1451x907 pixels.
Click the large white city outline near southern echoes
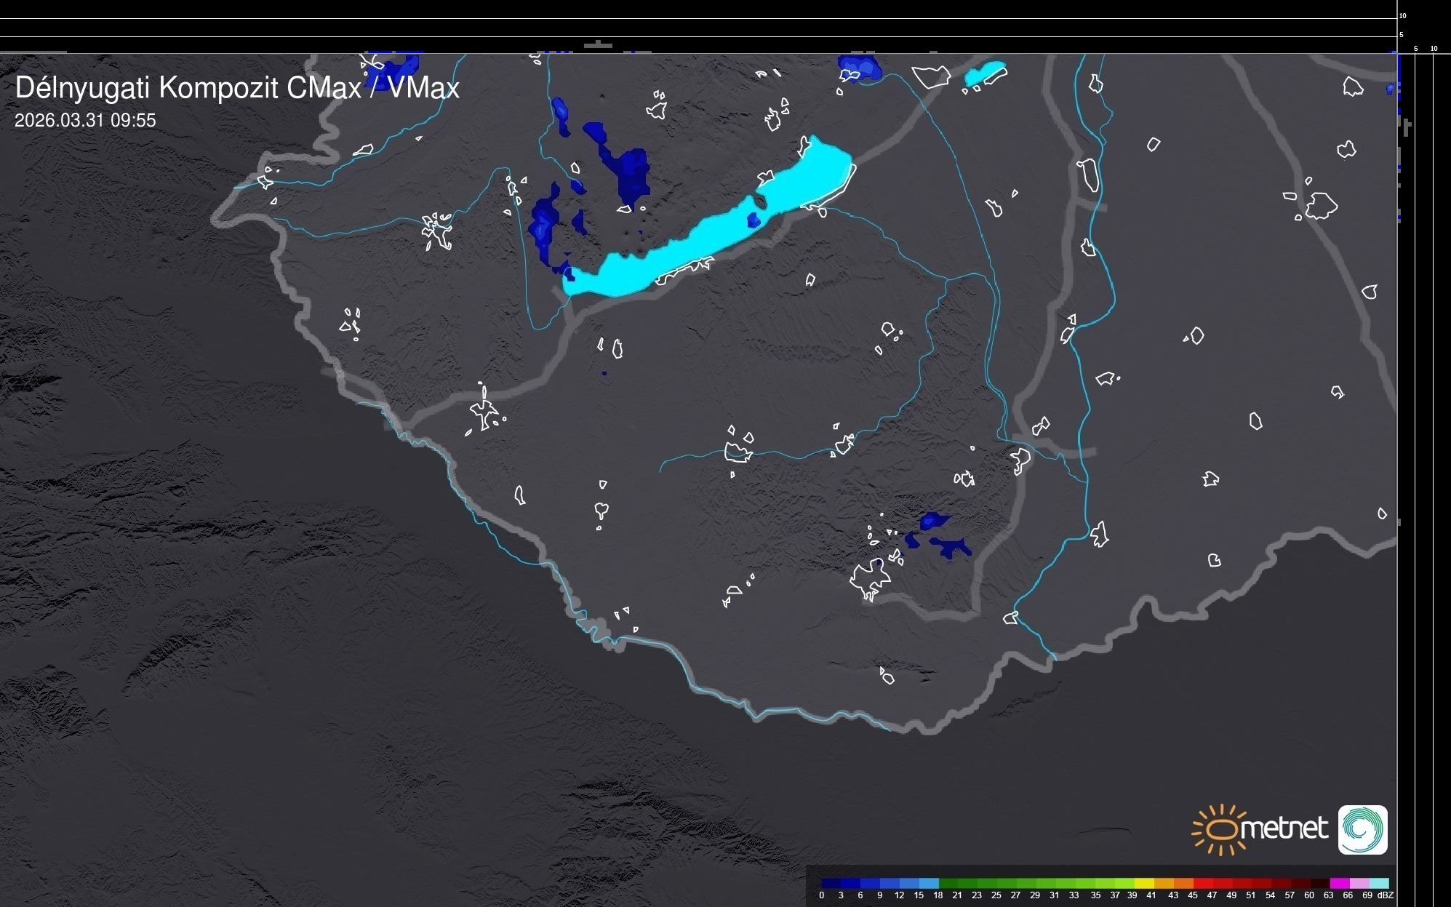[x=869, y=578]
